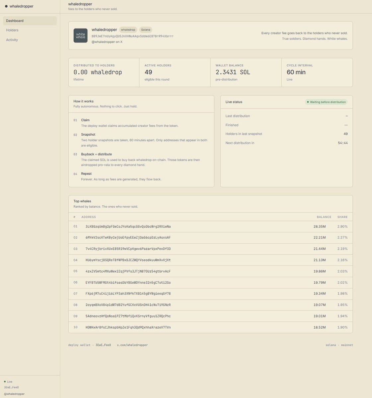Click the 3EwE…Fee8 wallet in sidebar bottom
This screenshot has width=372, height=398.
click(11, 387)
